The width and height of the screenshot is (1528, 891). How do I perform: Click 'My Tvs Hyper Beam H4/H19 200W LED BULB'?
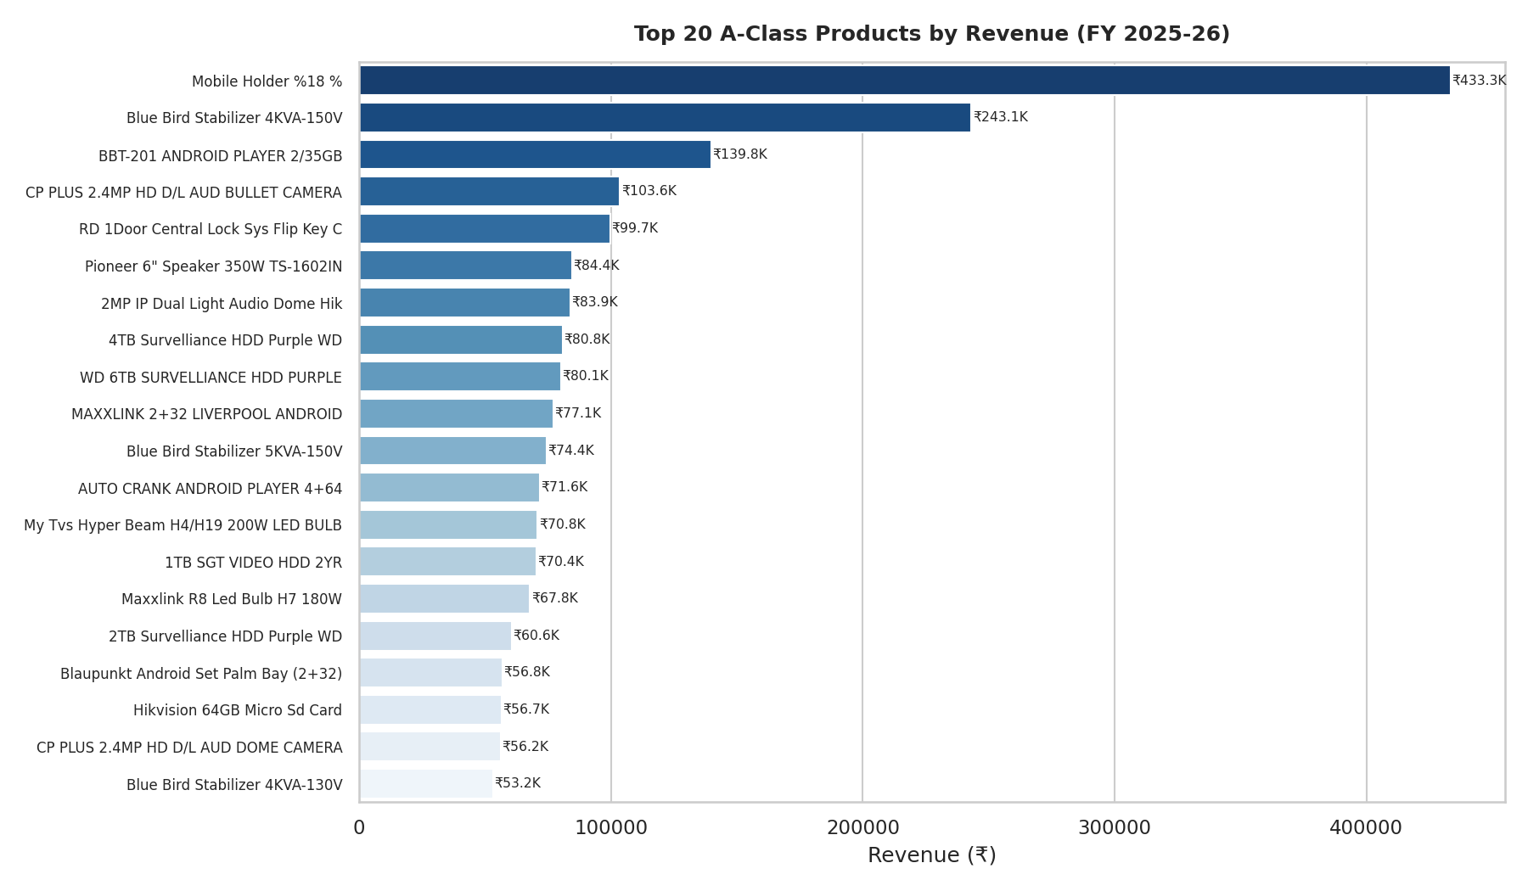pyautogui.click(x=183, y=525)
